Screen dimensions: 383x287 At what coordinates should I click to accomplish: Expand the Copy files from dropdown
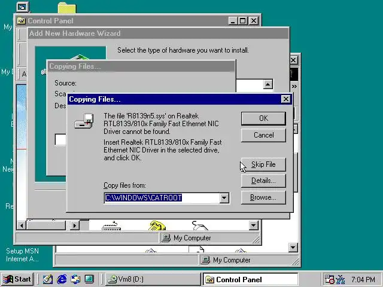pos(224,198)
